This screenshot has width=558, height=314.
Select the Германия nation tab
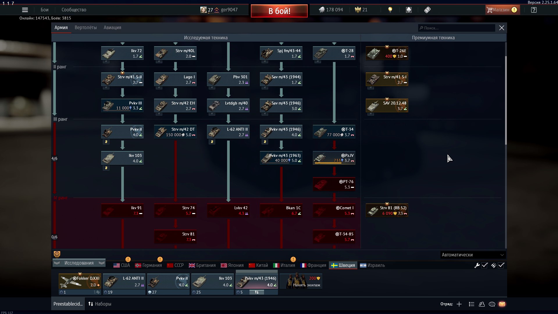click(148, 265)
